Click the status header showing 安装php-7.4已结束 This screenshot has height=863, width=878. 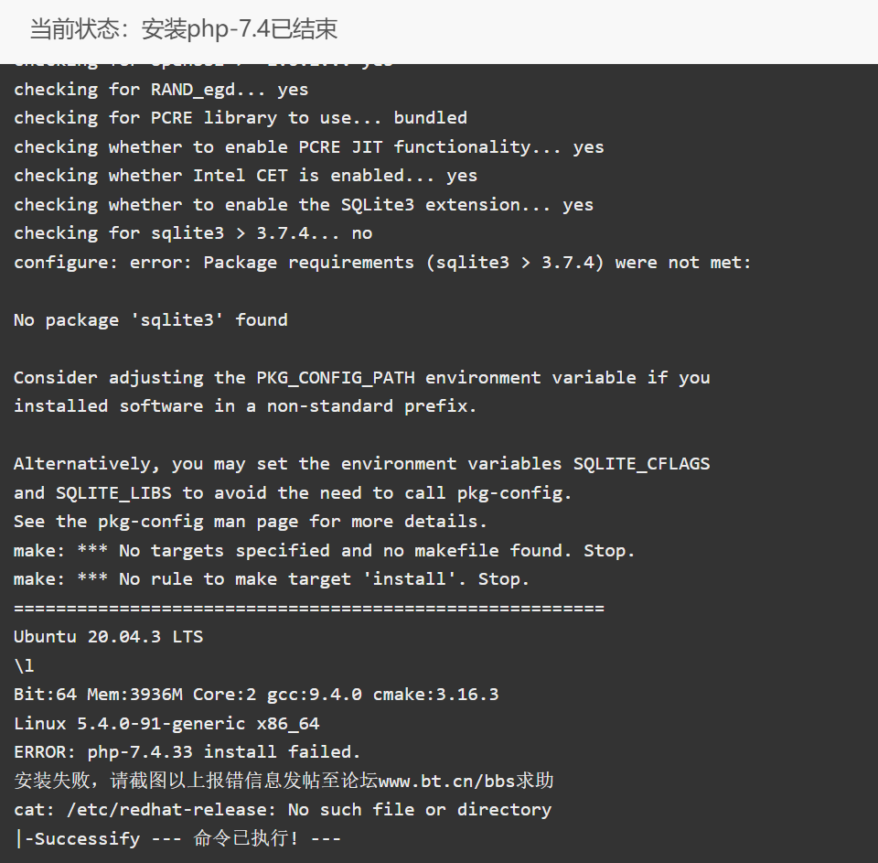pyautogui.click(x=184, y=29)
